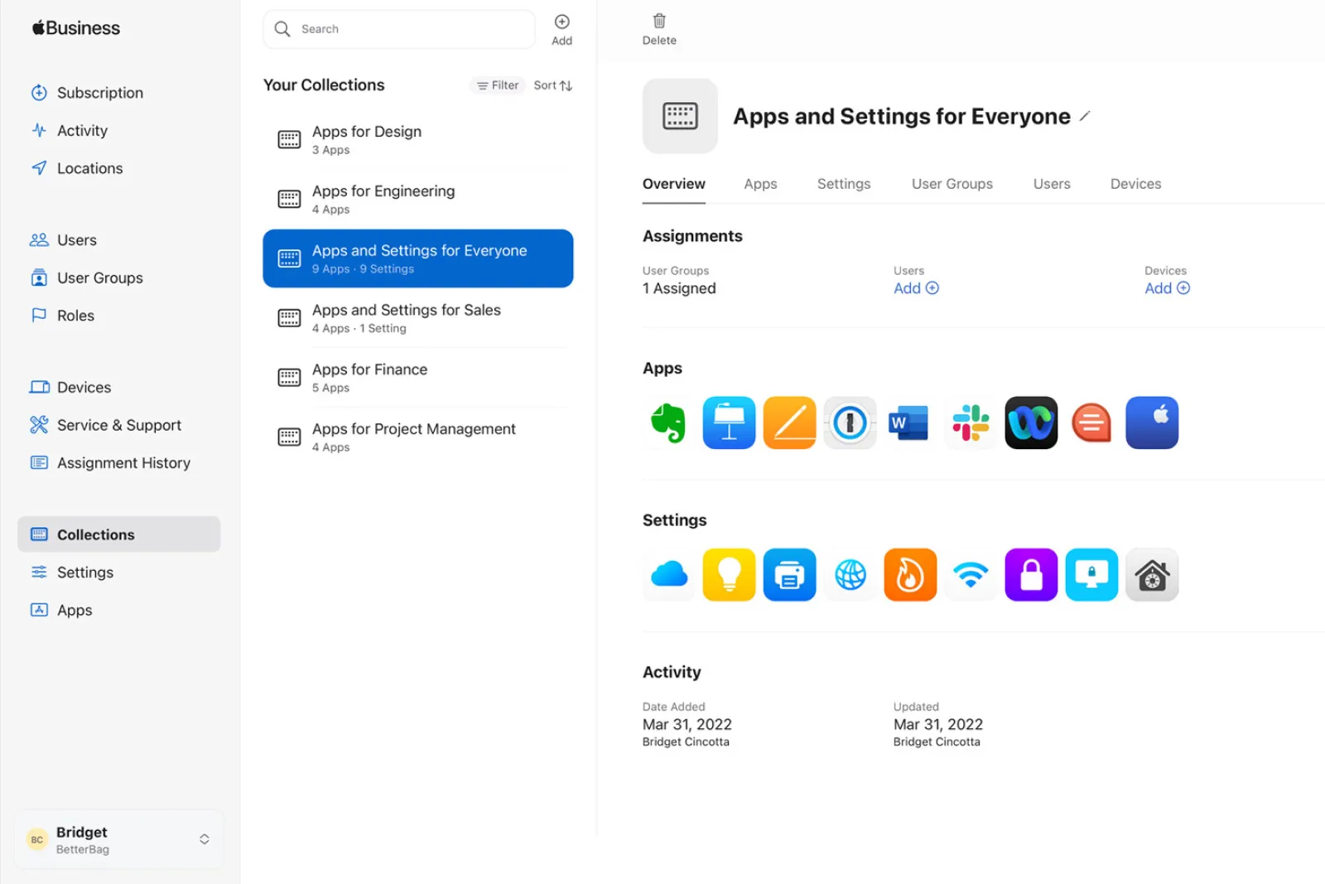Image resolution: width=1325 pixels, height=884 pixels.
Task: Select the Overview tab
Action: [x=674, y=184]
